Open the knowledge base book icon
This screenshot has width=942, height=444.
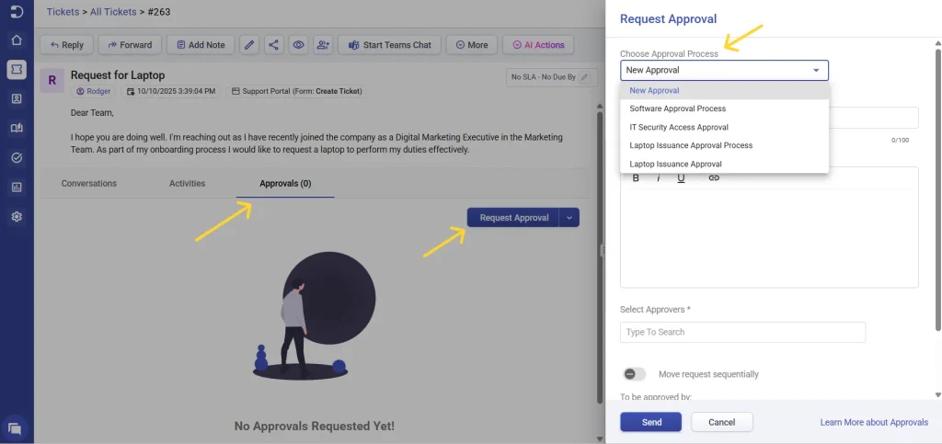[16, 128]
